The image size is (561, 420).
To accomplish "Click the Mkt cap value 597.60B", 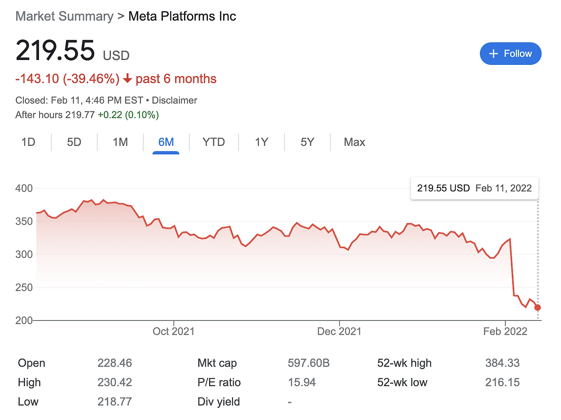I will (x=309, y=363).
